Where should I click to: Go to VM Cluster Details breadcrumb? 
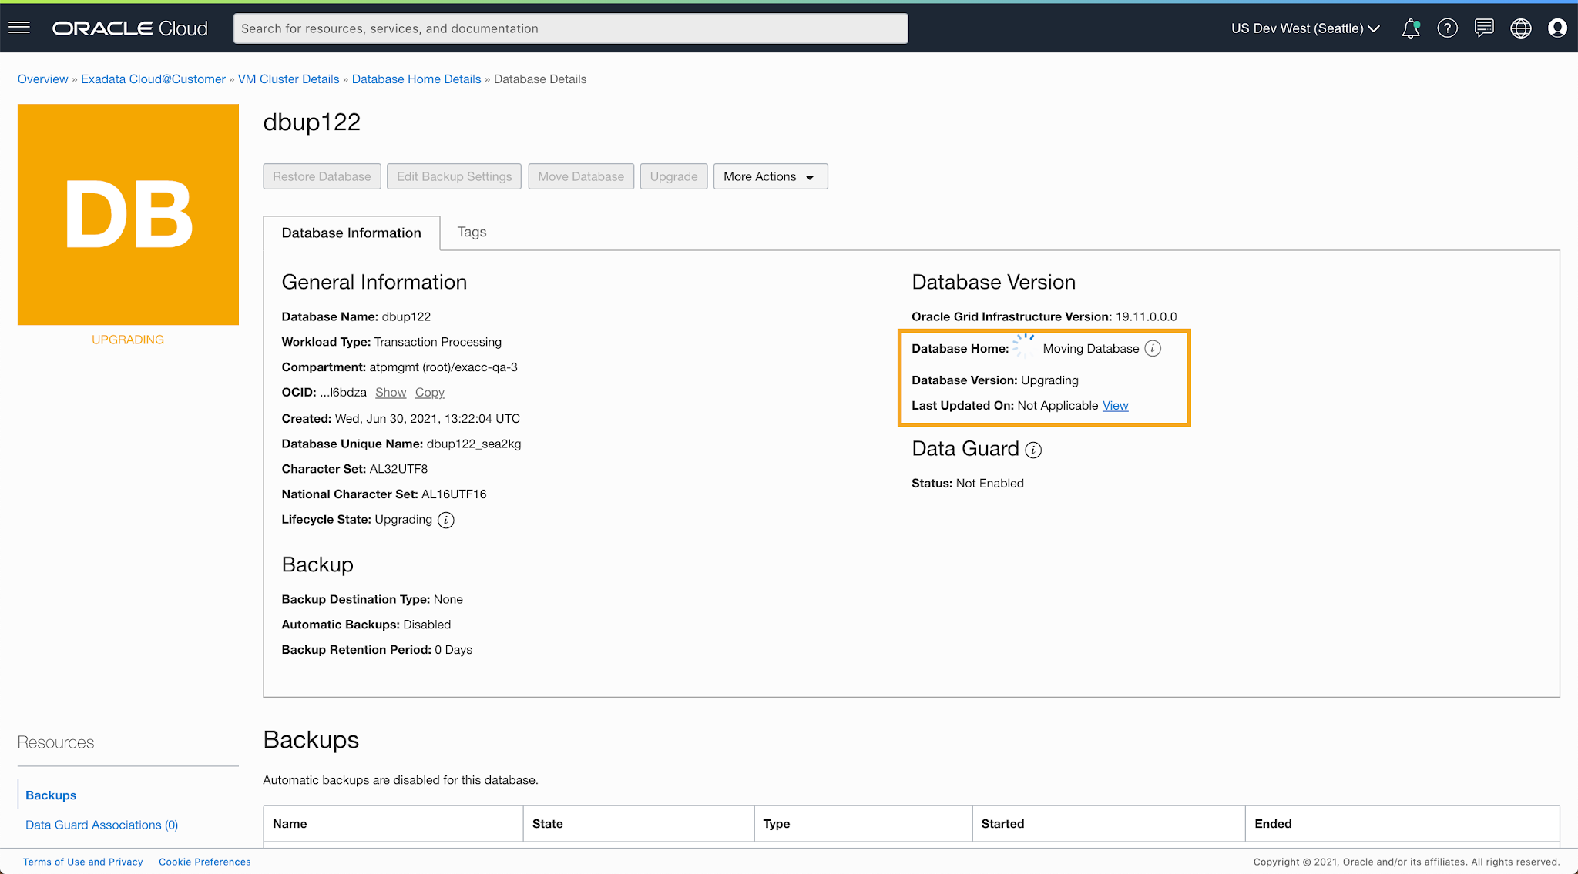point(288,79)
